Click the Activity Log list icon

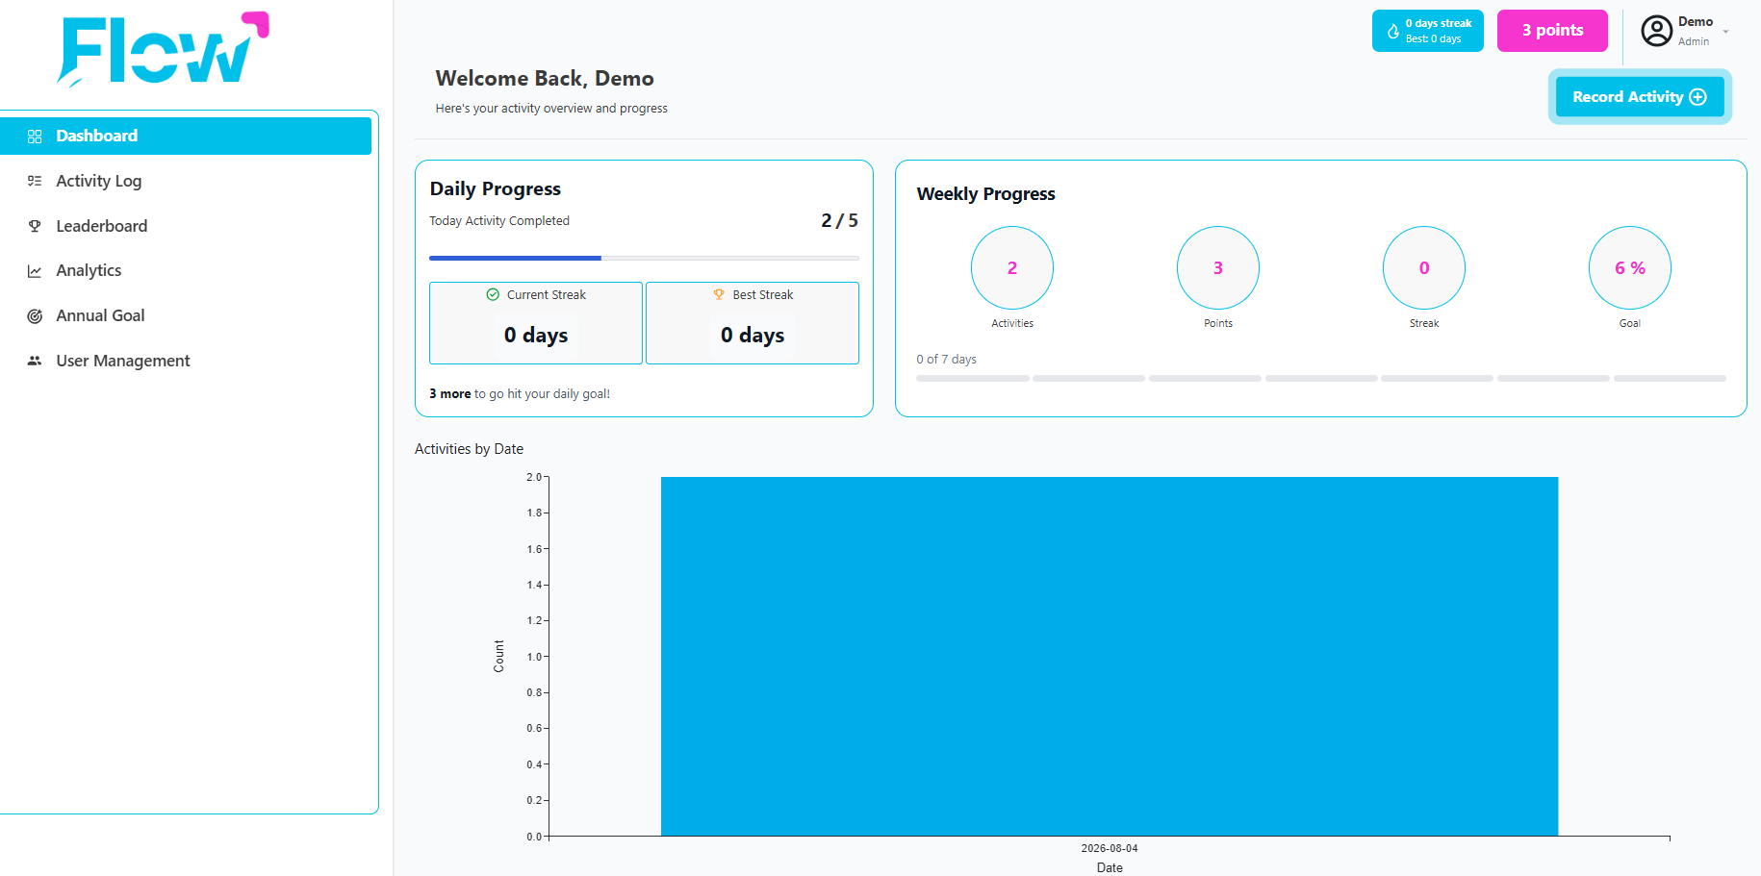pos(35,181)
